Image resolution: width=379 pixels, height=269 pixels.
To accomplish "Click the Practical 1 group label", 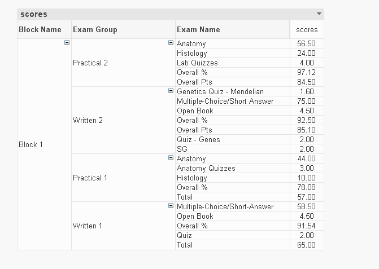I will coord(90,178).
